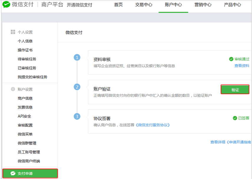The width and height of the screenshot is (252, 179).
Task: Click the 审核通过 status text
Action: pos(242,59)
